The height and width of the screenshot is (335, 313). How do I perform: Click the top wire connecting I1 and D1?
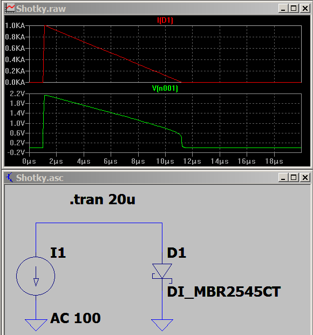[99, 223]
